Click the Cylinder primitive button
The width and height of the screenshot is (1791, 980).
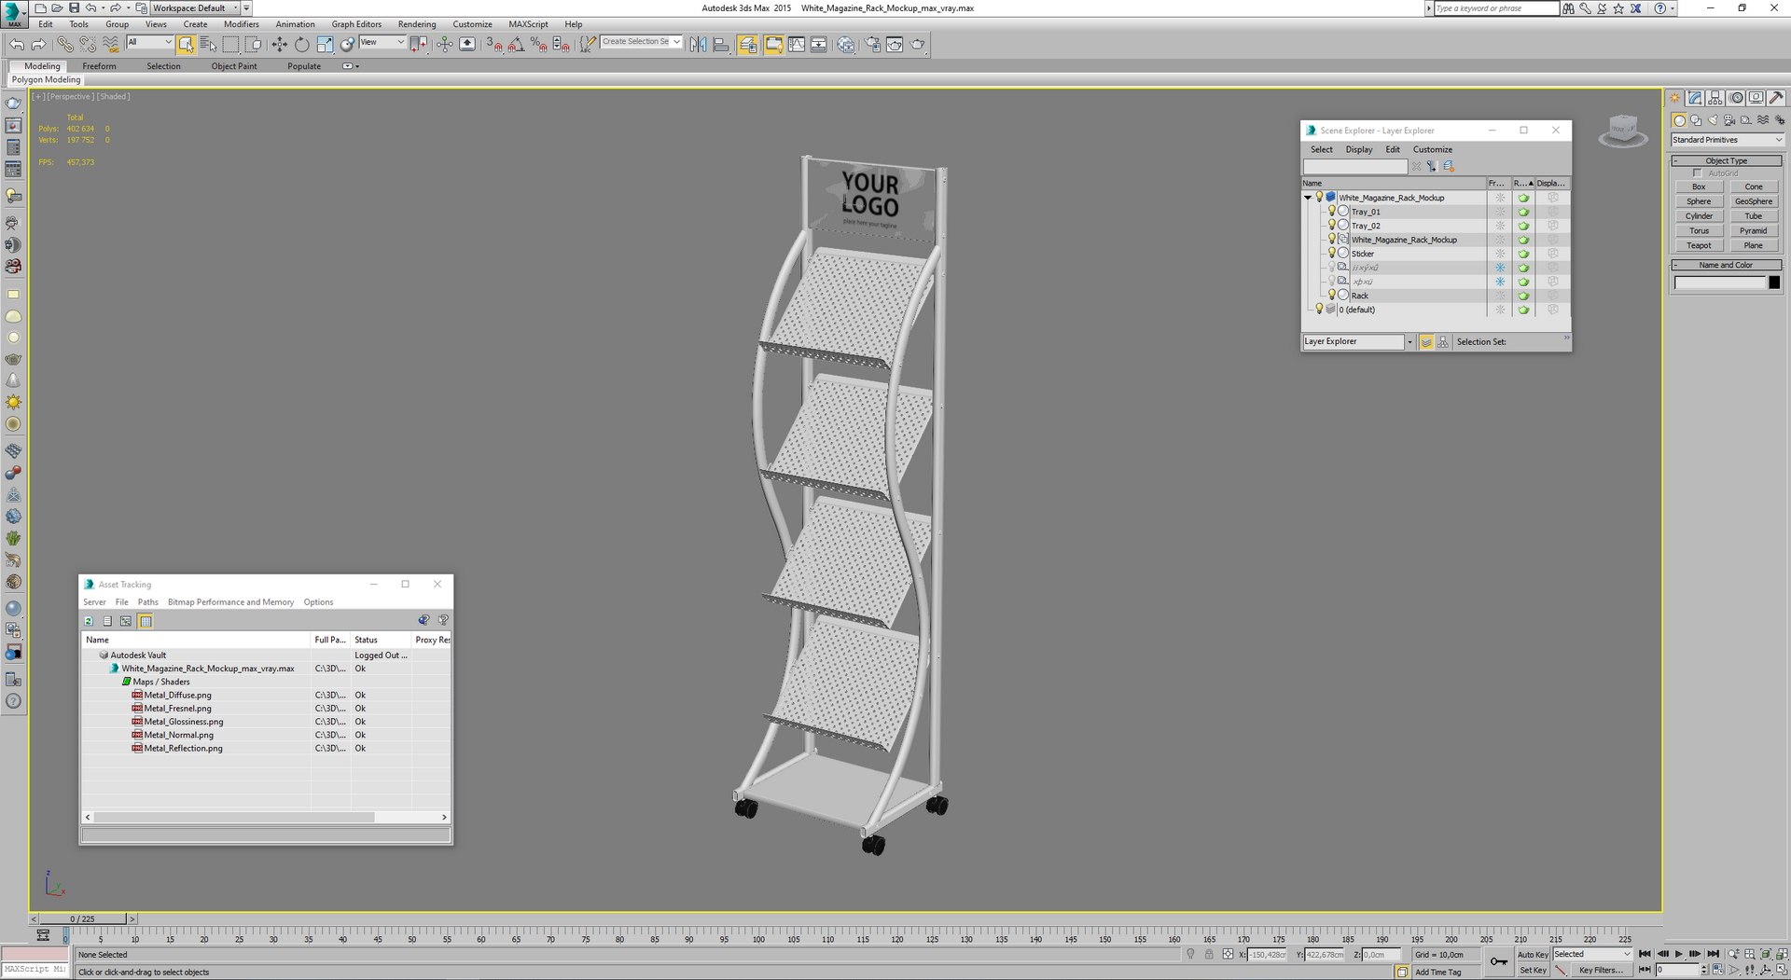(x=1699, y=216)
